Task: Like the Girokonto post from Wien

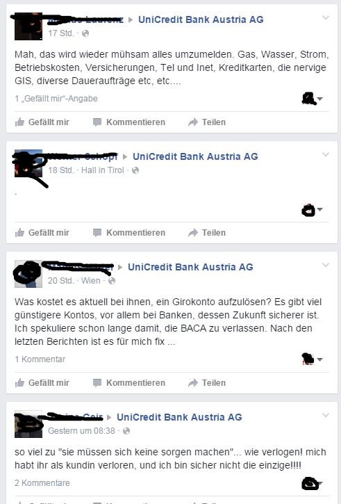Action: [42, 383]
